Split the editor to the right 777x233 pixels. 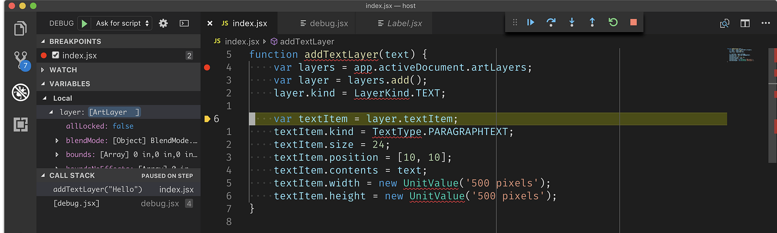point(745,23)
